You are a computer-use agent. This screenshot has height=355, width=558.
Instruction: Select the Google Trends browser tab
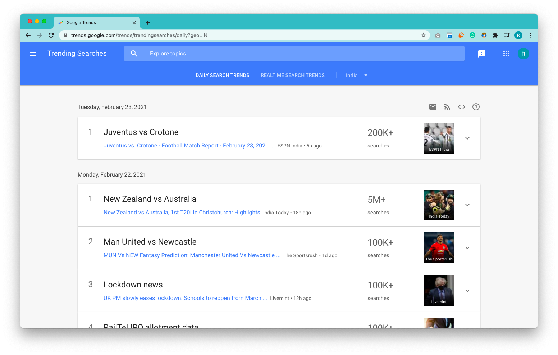(x=96, y=23)
